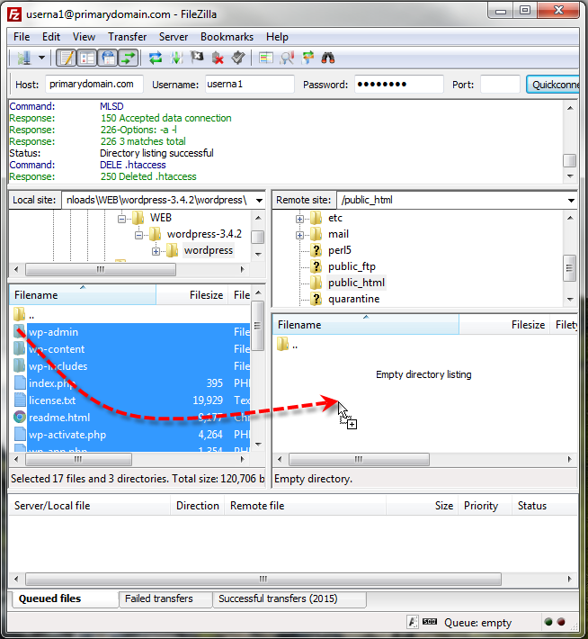Expand the mail folder in remote tree

(299, 234)
